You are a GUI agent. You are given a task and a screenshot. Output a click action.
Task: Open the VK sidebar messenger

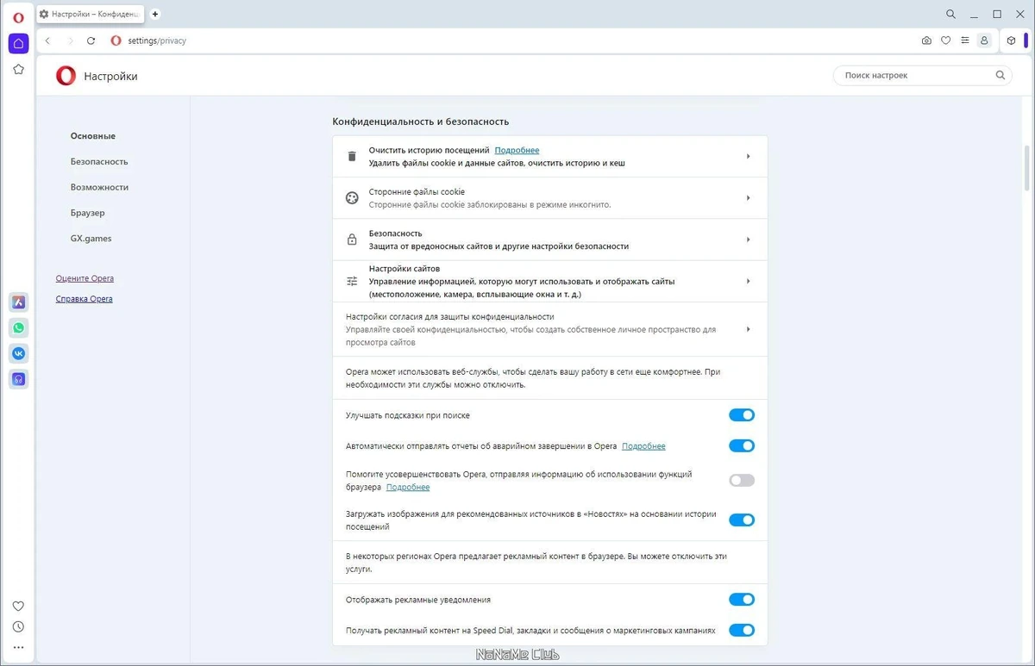pos(18,353)
